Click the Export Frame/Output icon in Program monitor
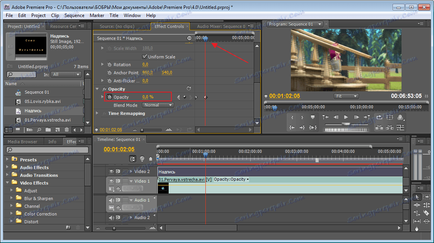 click(x=400, y=117)
